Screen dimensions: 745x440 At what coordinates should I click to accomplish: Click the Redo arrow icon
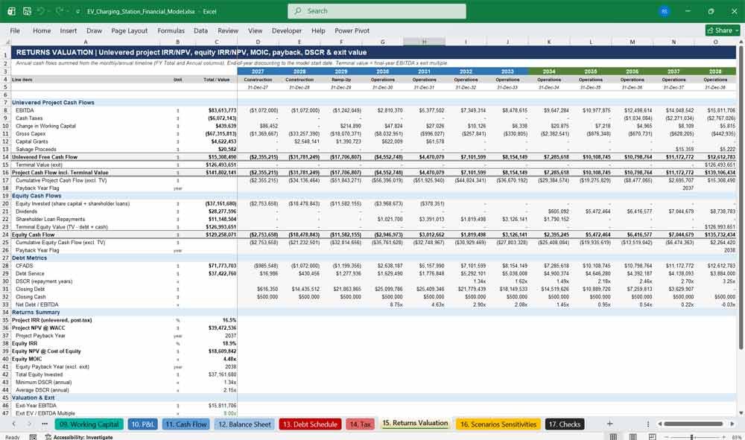pos(60,11)
